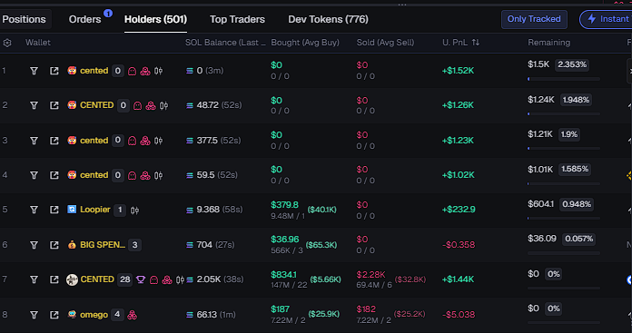Click candlestick icon on cented 377.5 row
Screen dimensions: 632x333
click(x=158, y=141)
